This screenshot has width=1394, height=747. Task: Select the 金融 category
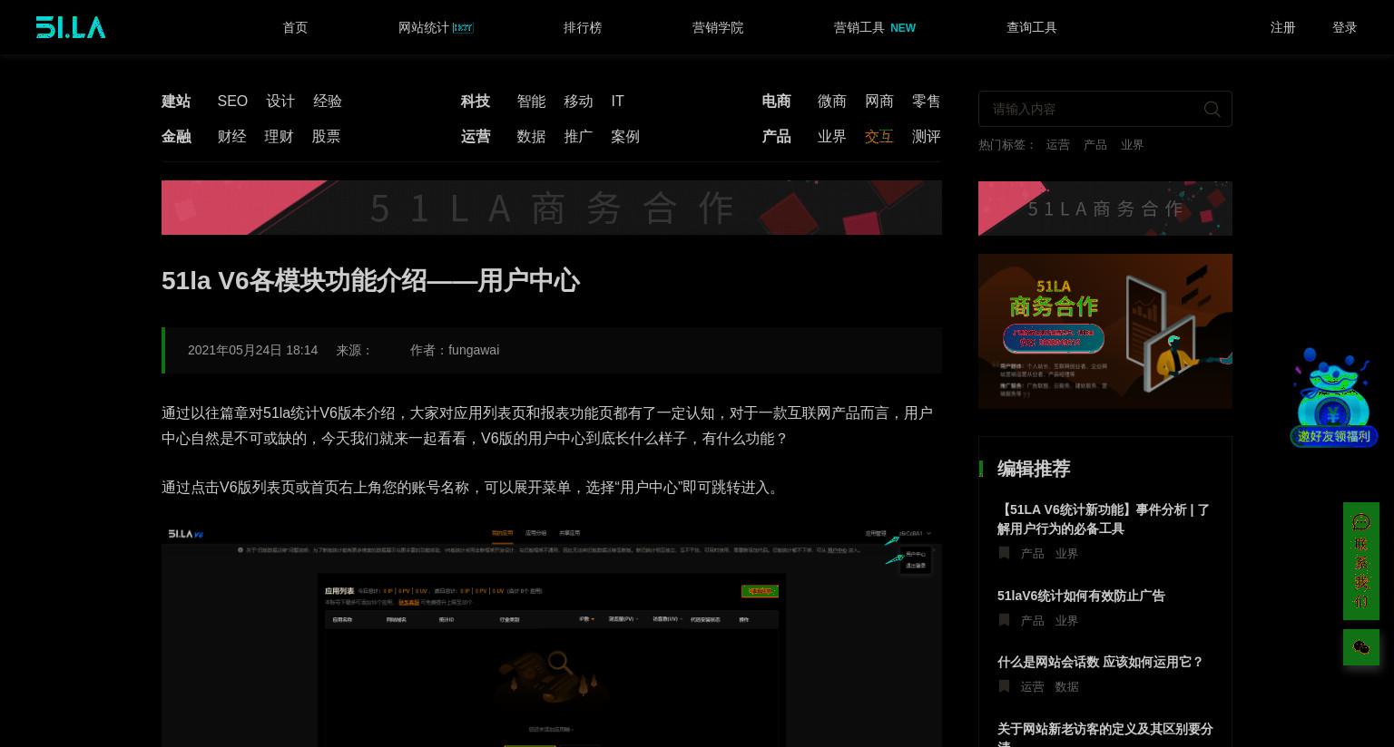pyautogui.click(x=176, y=136)
